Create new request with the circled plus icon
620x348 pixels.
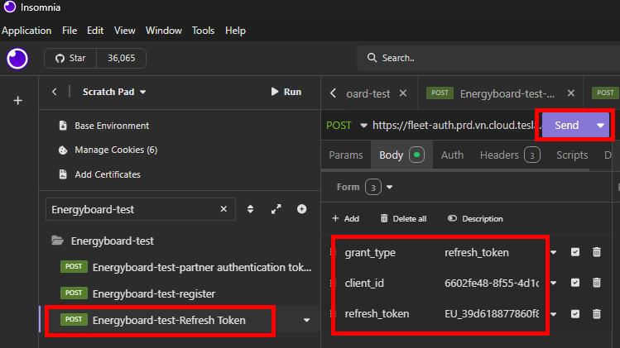pos(301,209)
